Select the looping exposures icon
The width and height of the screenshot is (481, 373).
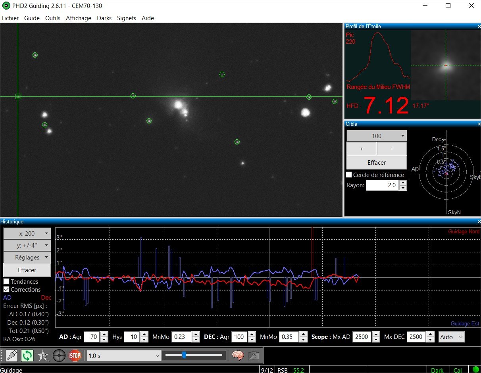pyautogui.click(x=27, y=356)
